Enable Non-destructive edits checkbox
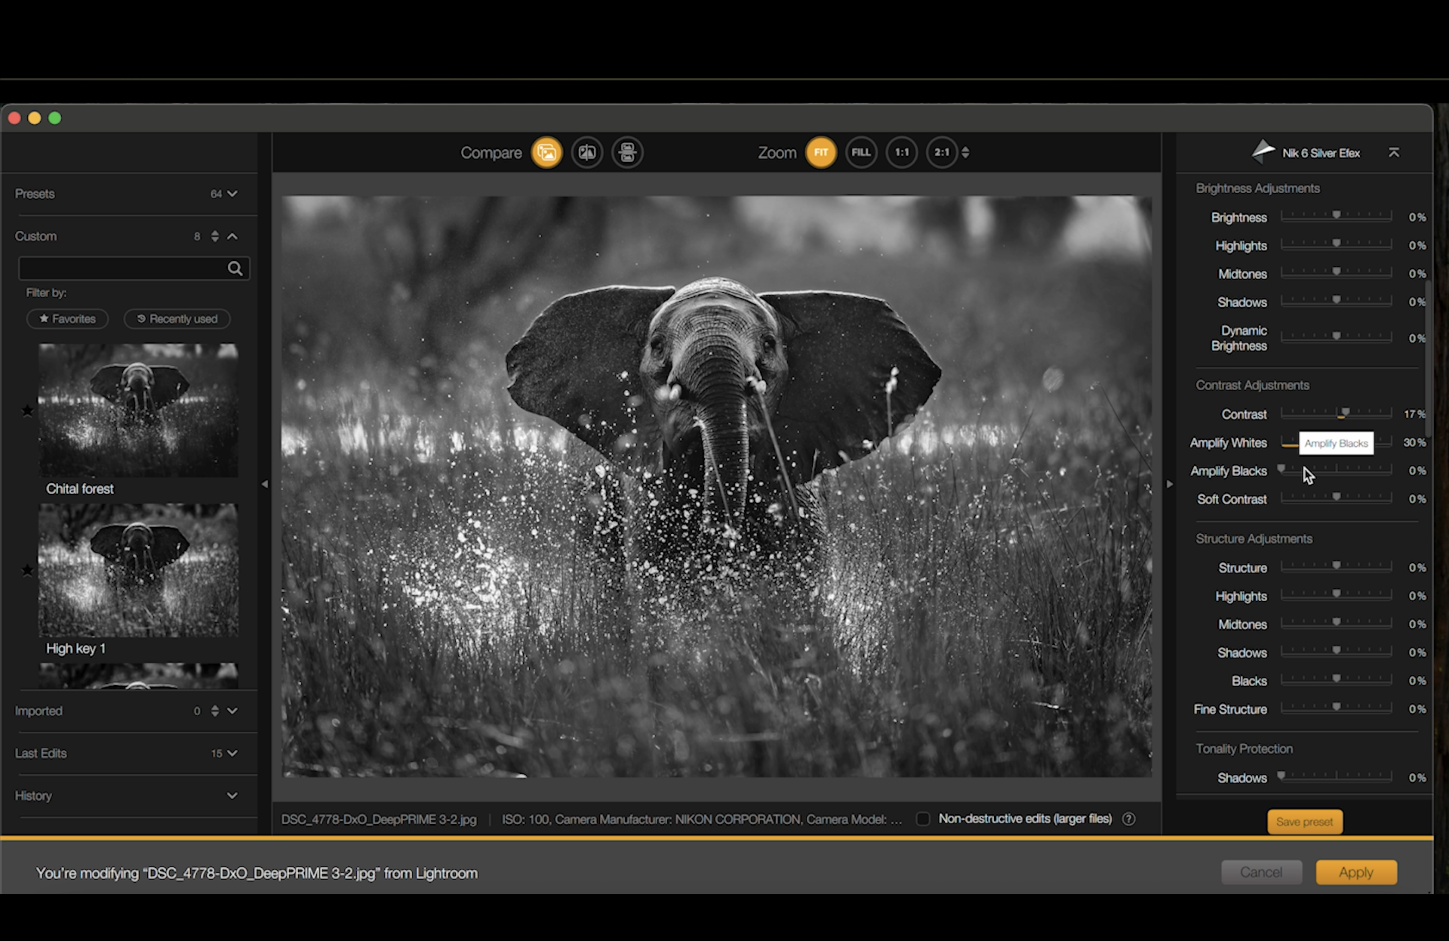Screen dimensions: 1449x941 (x=923, y=819)
